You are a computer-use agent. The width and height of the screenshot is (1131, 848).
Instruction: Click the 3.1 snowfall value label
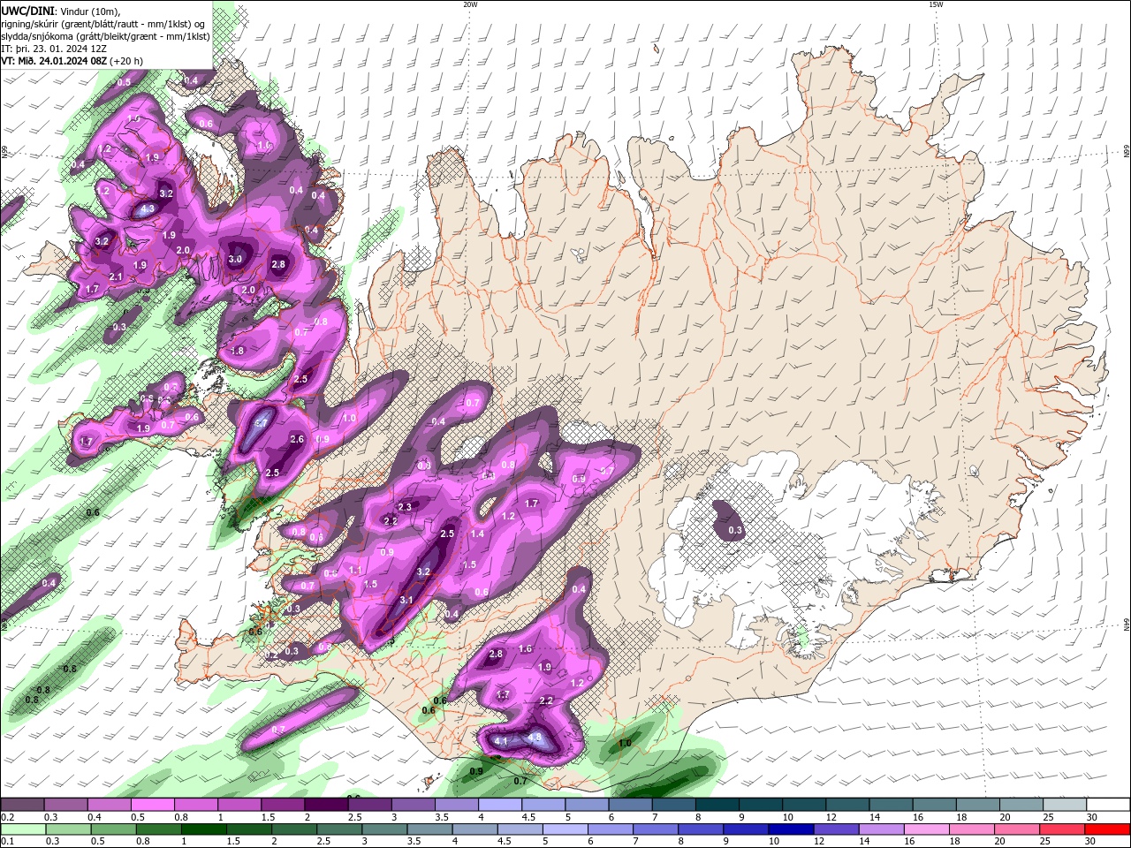click(406, 600)
